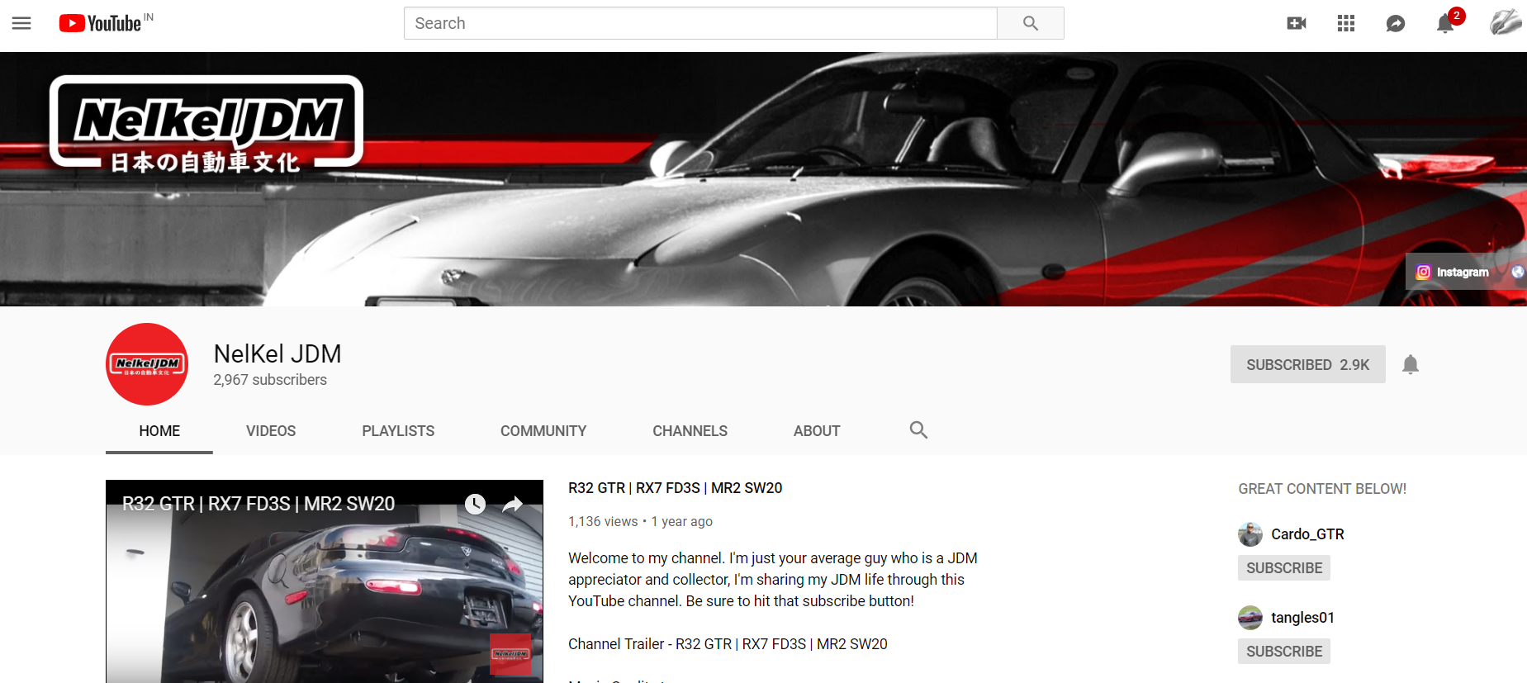Open the Community tab
Screen dimensions: 1527x683
[543, 431]
